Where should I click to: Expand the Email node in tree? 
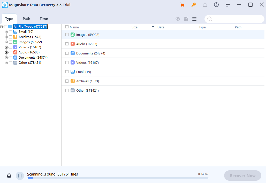click(x=6, y=32)
